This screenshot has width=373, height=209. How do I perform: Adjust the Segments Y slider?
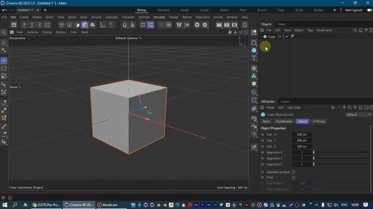pos(341,158)
